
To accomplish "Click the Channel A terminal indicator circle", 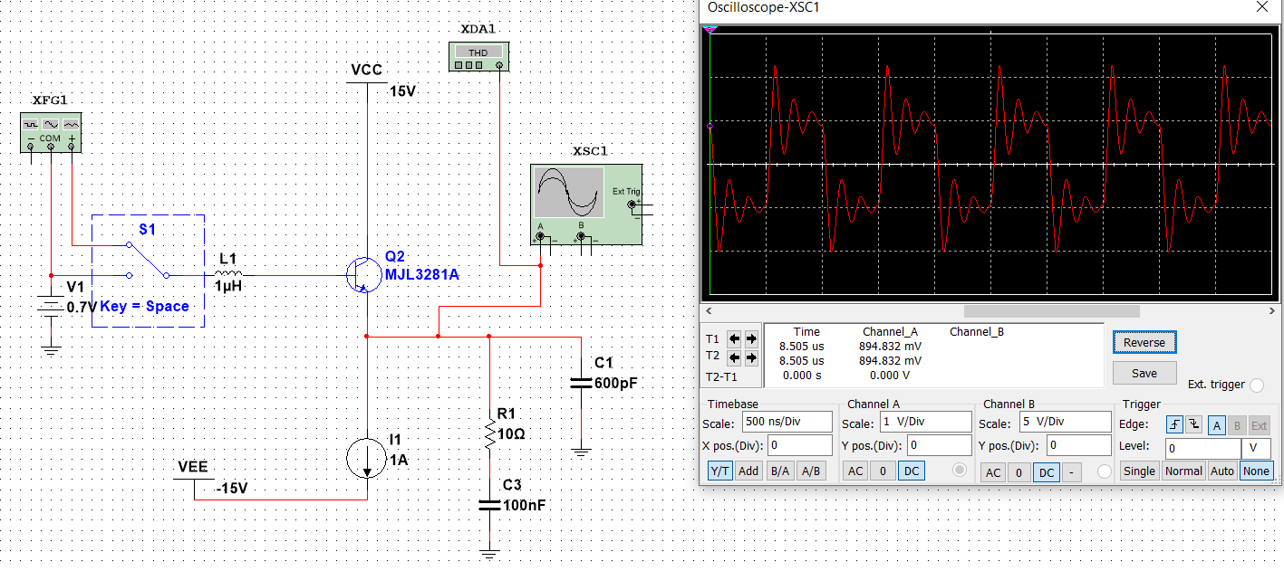I will 959,471.
